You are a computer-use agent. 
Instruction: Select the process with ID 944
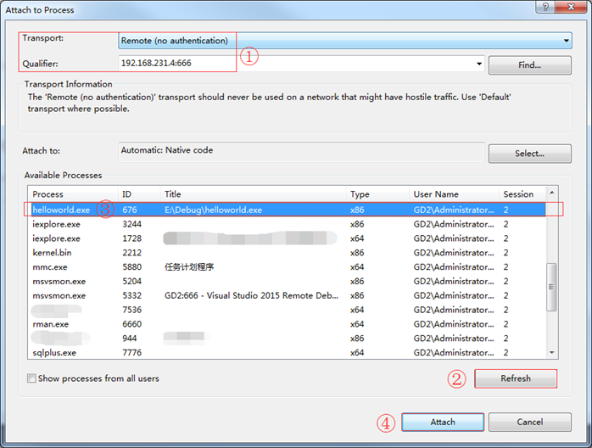tap(287, 338)
